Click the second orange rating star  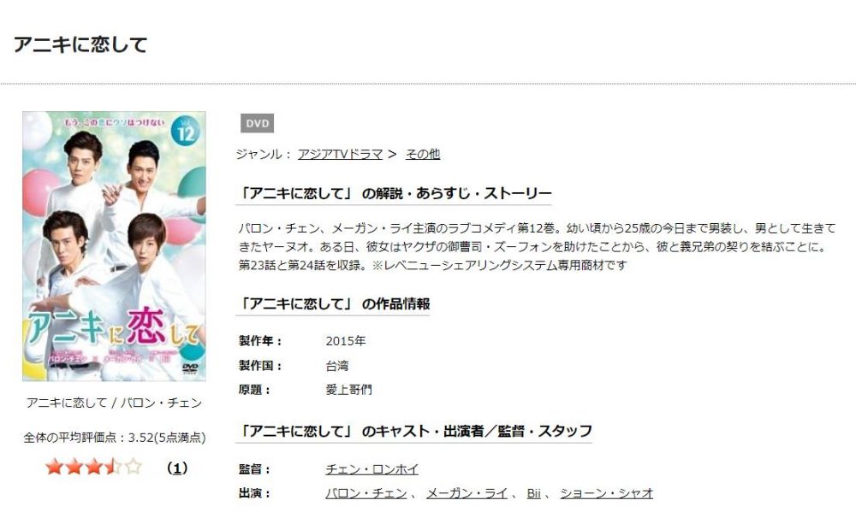coord(74,467)
